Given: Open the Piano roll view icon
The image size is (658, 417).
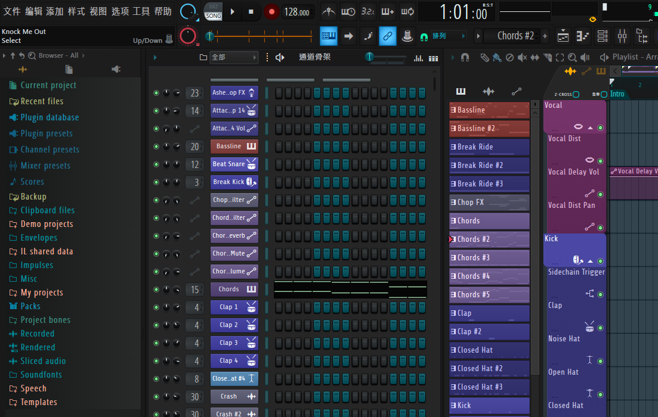Looking at the screenshot, I should click(582, 36).
